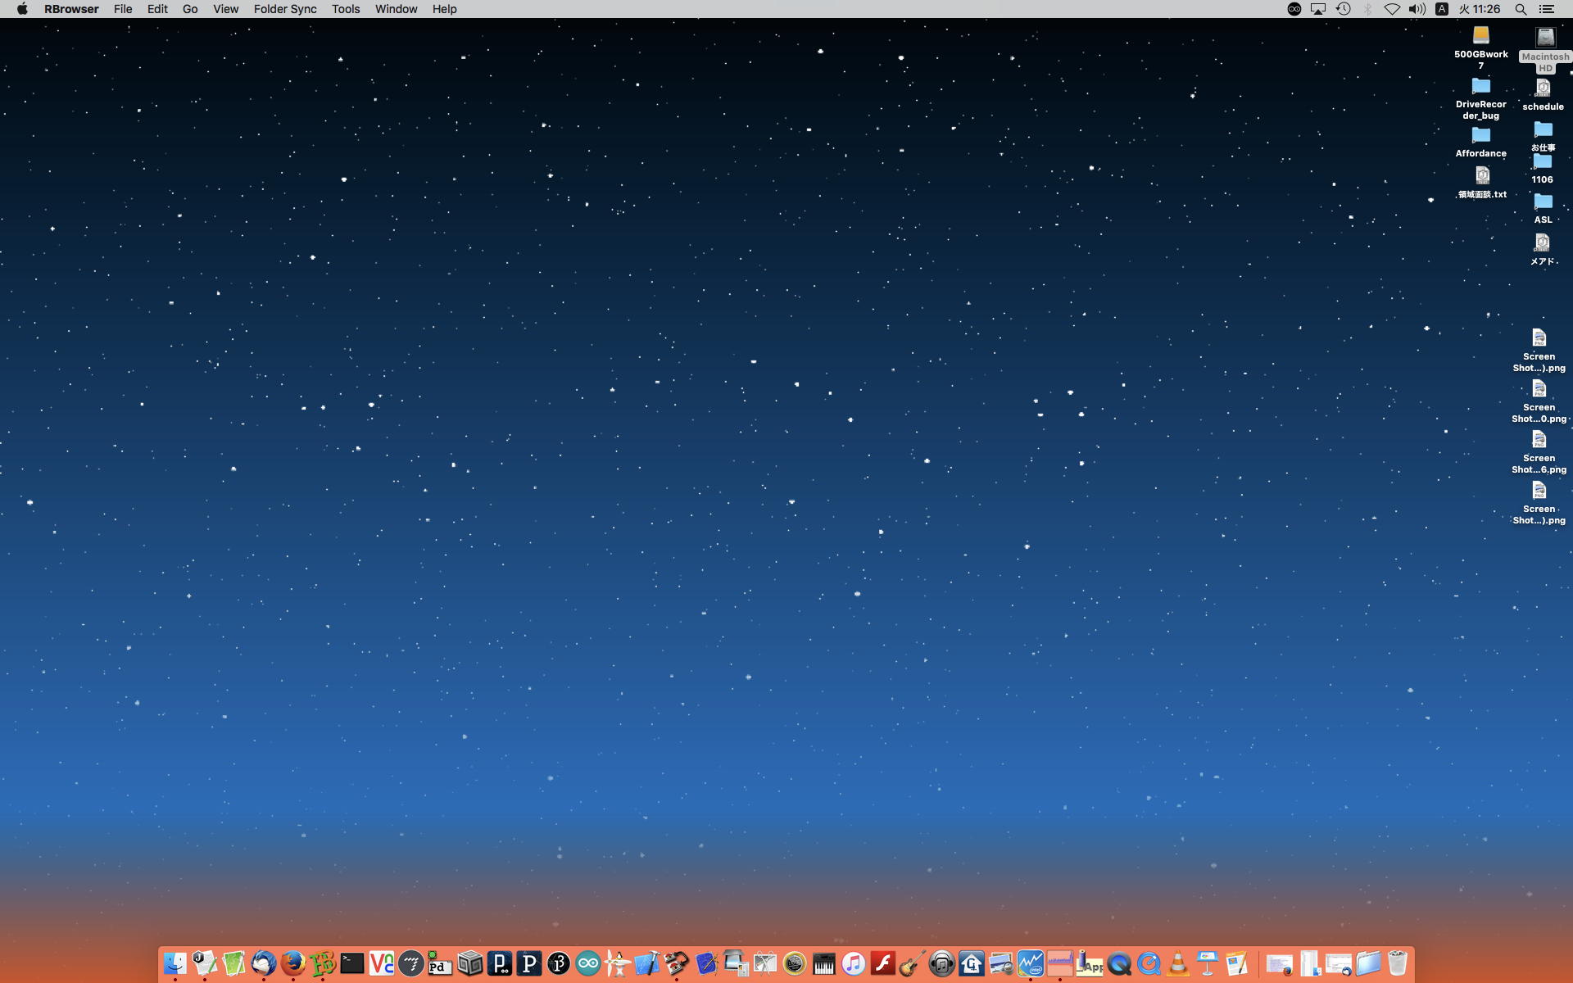Image resolution: width=1573 pixels, height=983 pixels.
Task: Open Finder from the dock
Action: pyautogui.click(x=175, y=963)
